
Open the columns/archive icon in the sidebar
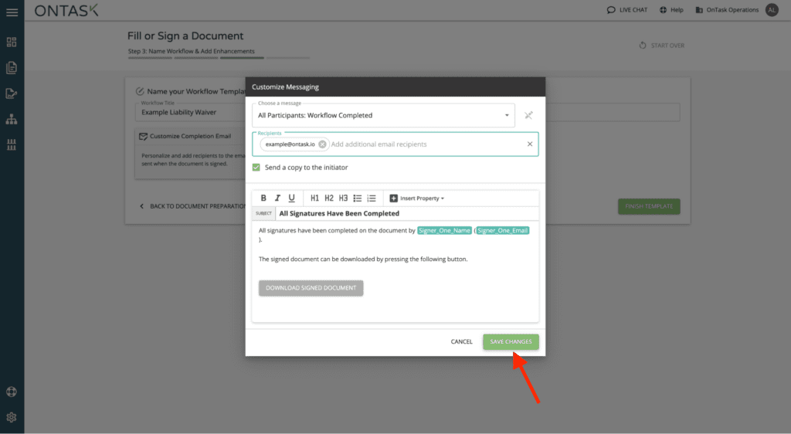pyautogui.click(x=12, y=145)
